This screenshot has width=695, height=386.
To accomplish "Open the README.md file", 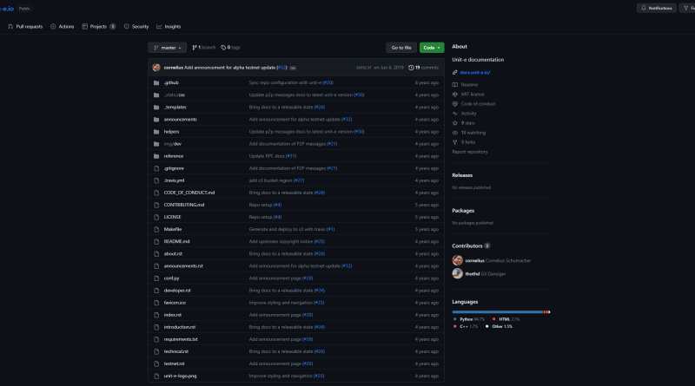I will [176, 242].
